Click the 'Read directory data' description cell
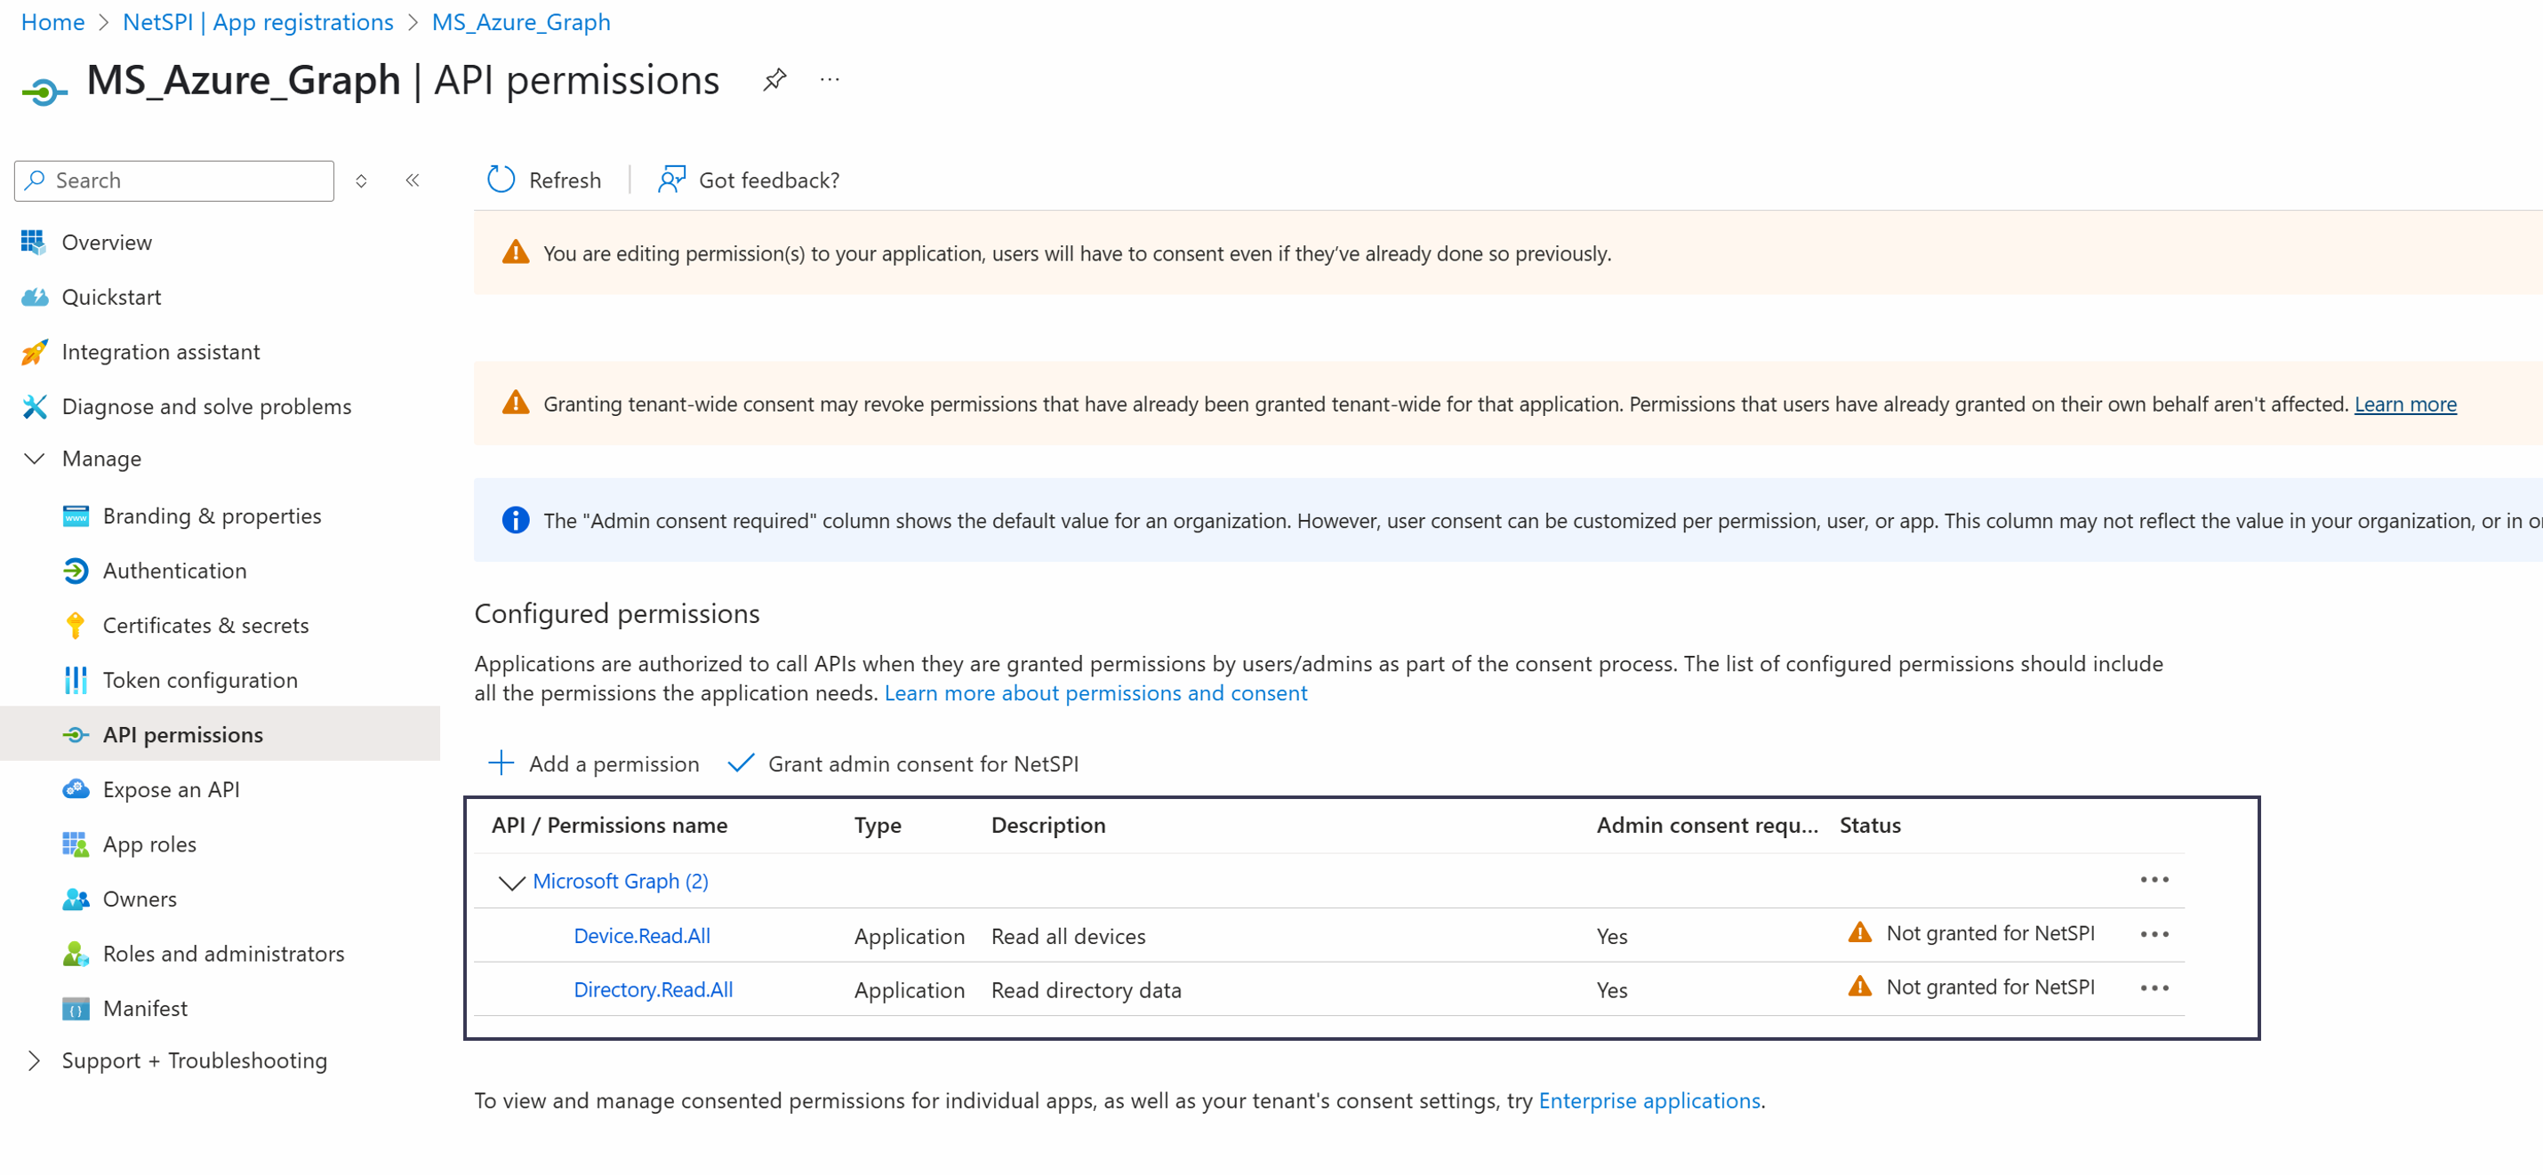The width and height of the screenshot is (2543, 1175). tap(1086, 989)
